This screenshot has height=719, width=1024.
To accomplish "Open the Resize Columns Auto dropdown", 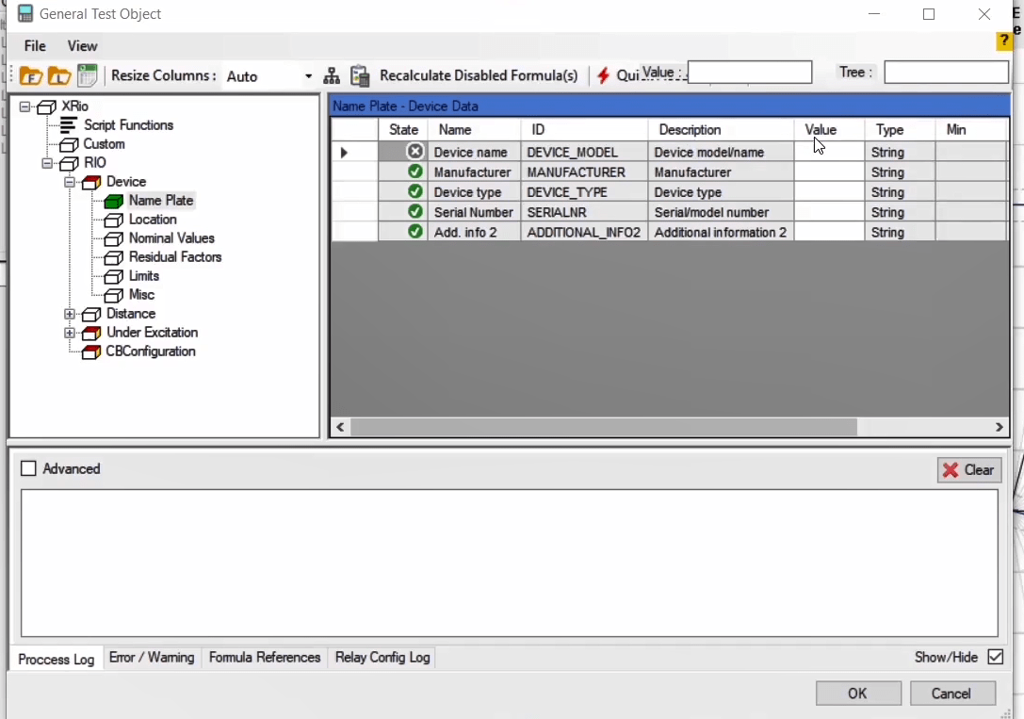I will coord(308,76).
